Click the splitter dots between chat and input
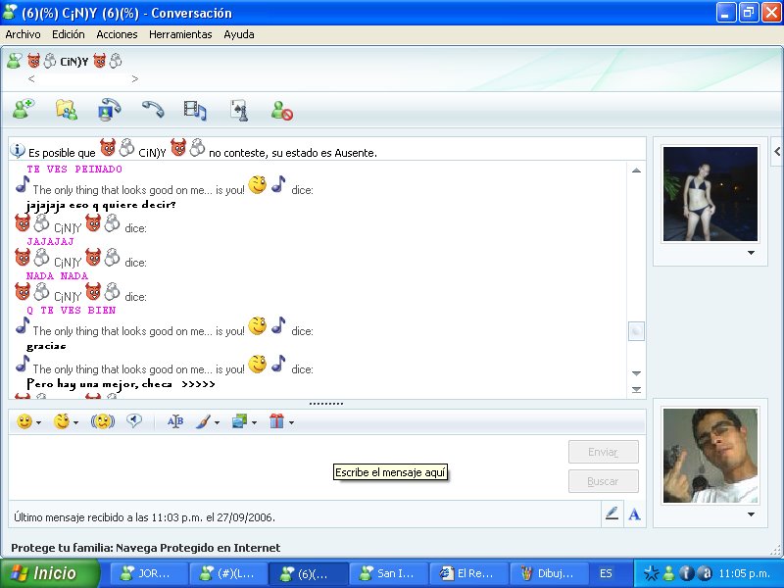Viewport: 784px width, 588px height. (326, 404)
